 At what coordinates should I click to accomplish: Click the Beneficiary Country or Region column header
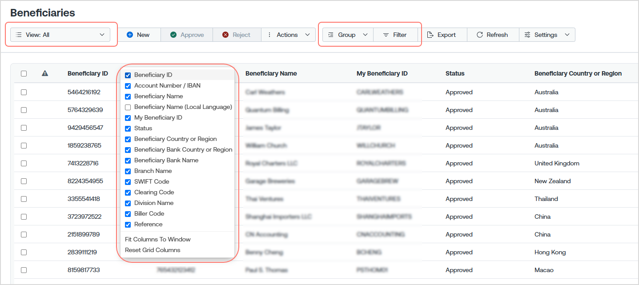[x=578, y=73]
